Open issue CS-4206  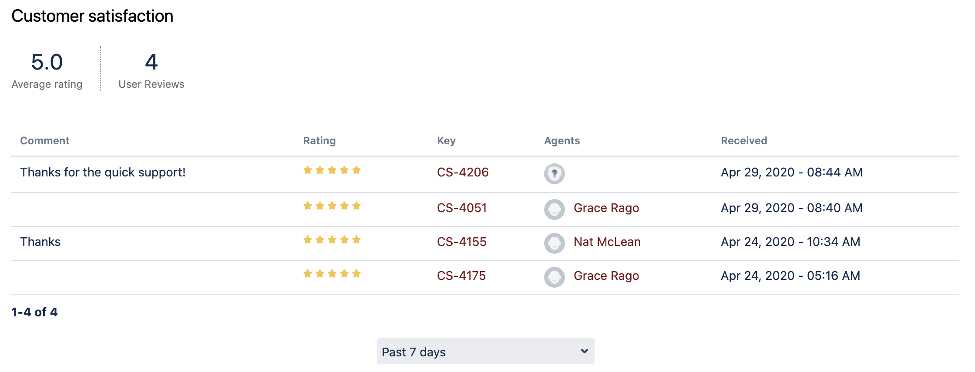coord(463,173)
